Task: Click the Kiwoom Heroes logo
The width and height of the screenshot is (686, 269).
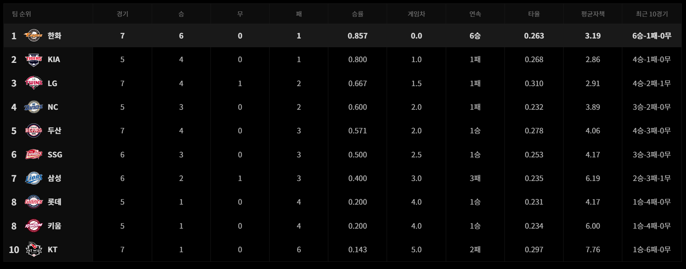Action: pyautogui.click(x=34, y=226)
